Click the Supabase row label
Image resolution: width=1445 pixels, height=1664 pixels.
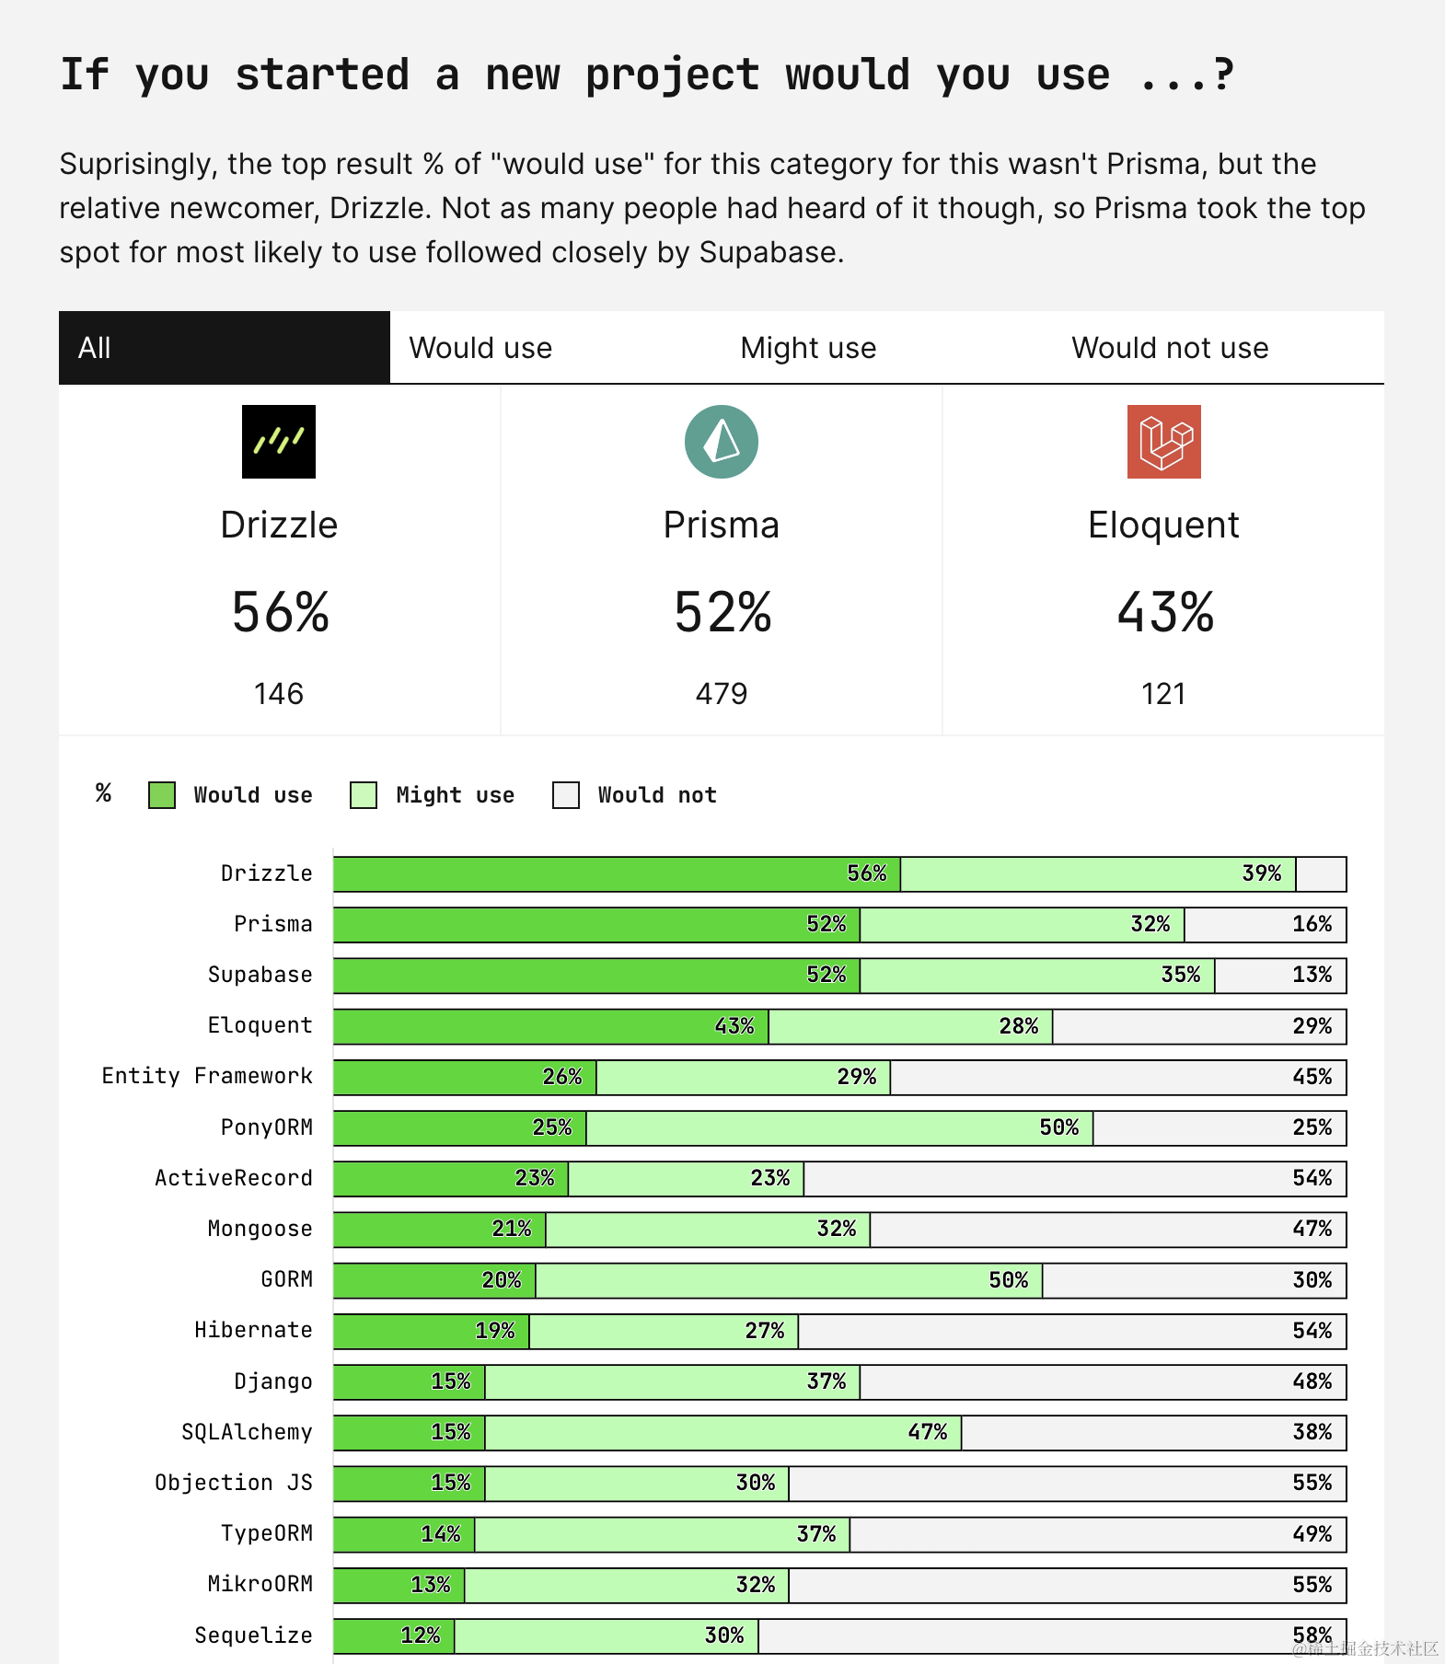pos(260,975)
